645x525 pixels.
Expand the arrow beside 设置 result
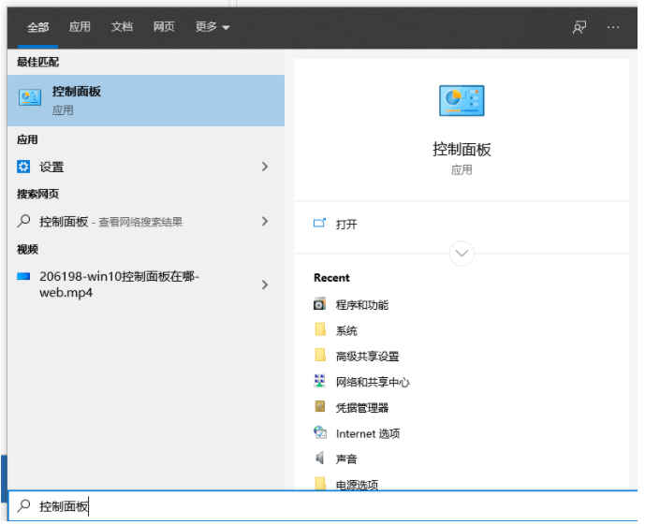[x=265, y=167]
